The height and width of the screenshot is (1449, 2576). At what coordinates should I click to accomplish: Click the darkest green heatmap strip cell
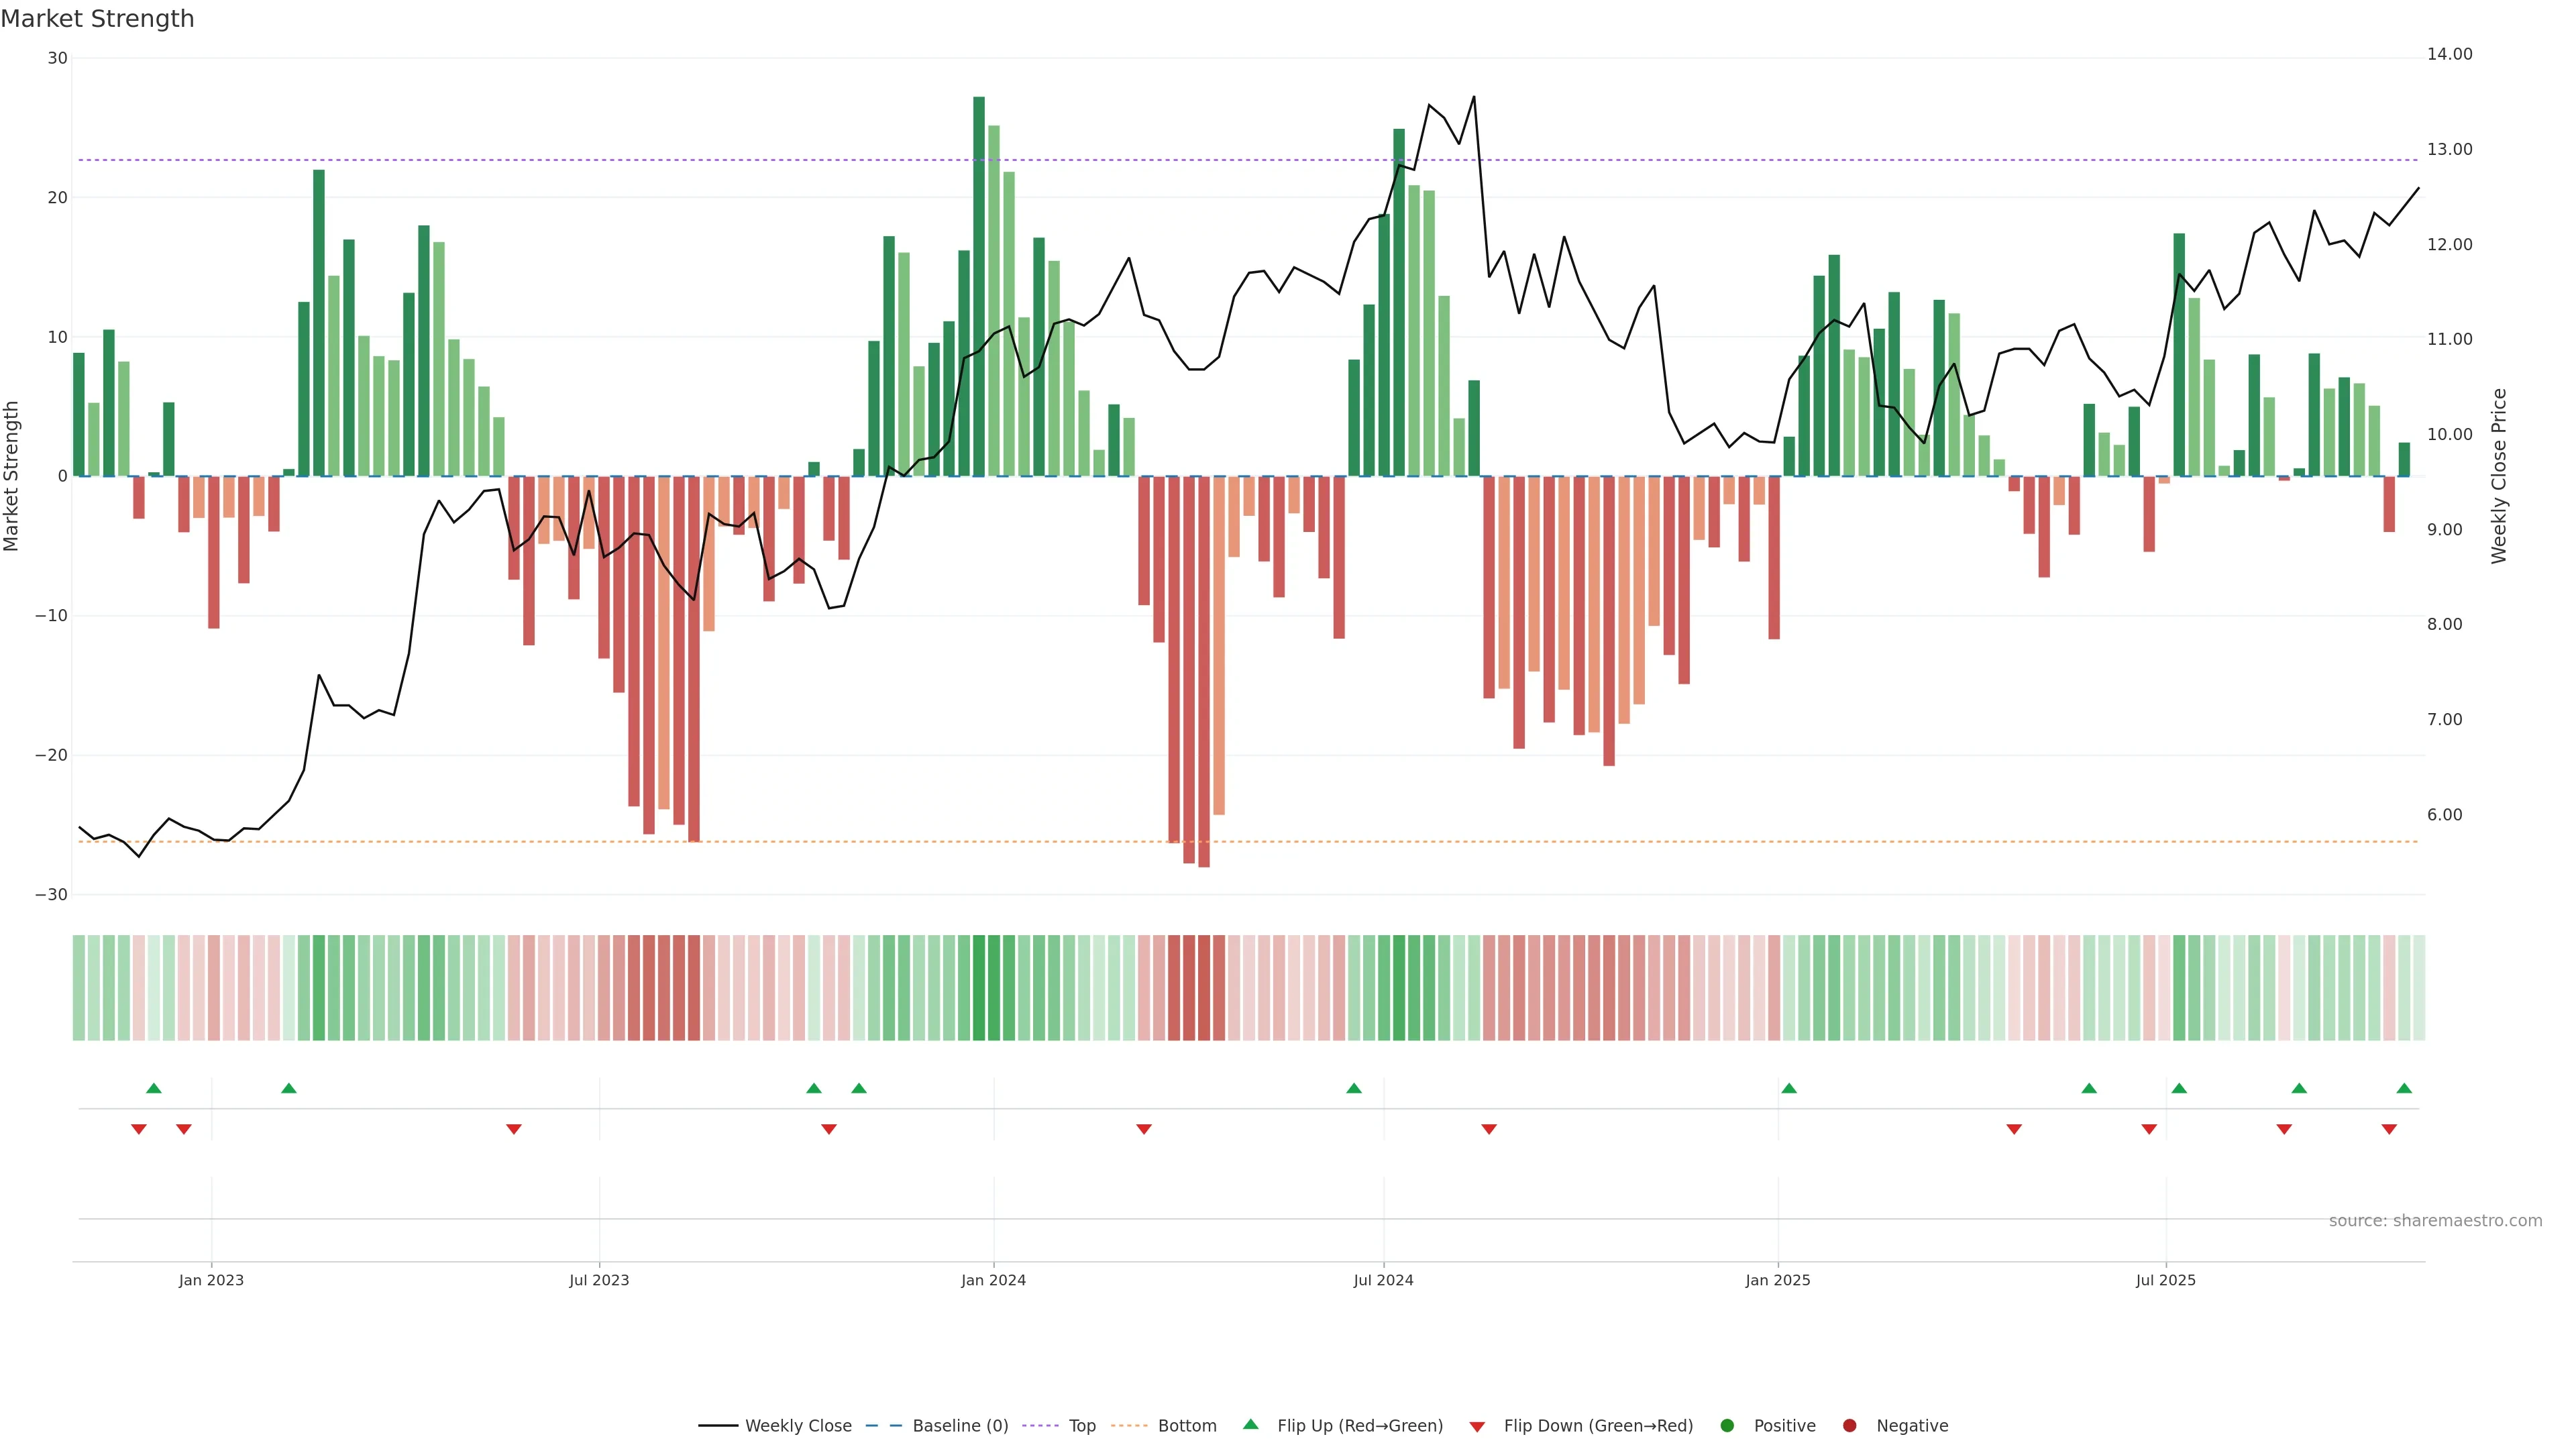click(x=979, y=988)
